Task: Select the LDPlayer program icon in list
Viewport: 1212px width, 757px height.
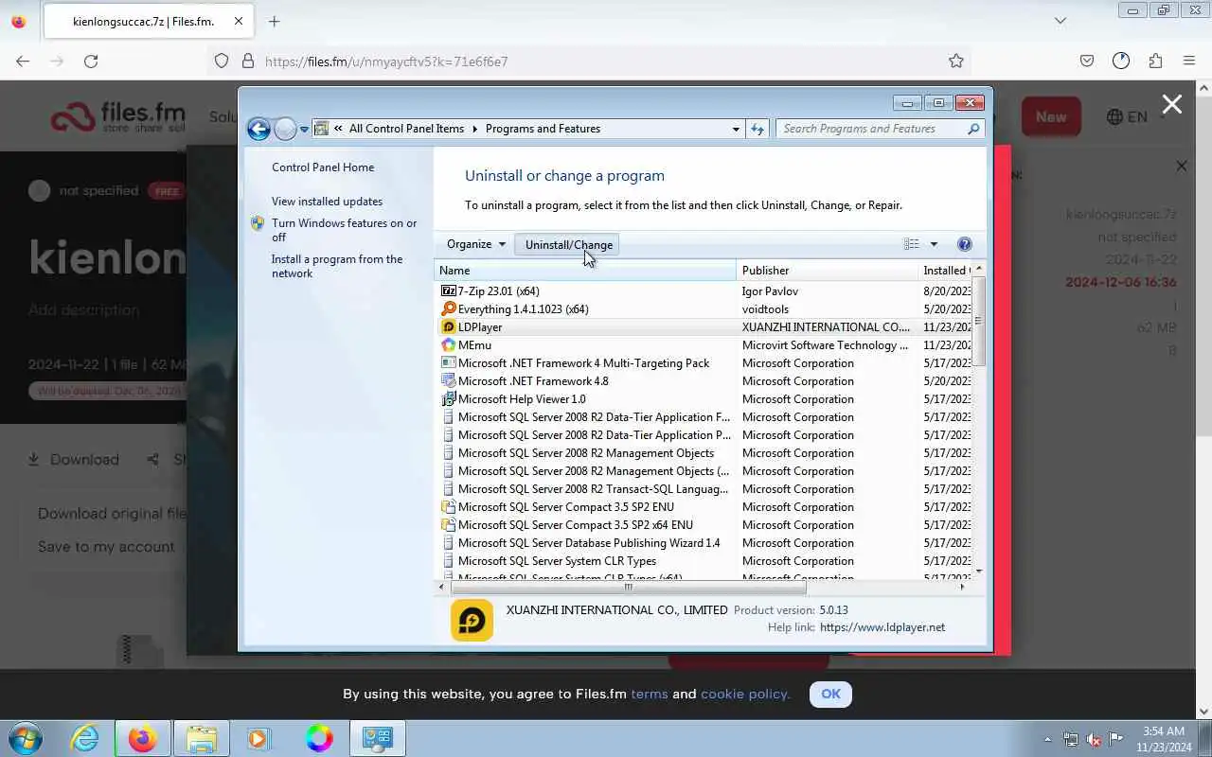Action: [449, 327]
